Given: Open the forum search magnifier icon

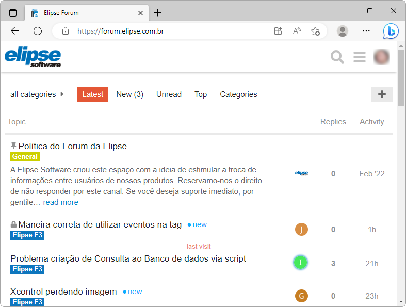Looking at the screenshot, I should 337,57.
